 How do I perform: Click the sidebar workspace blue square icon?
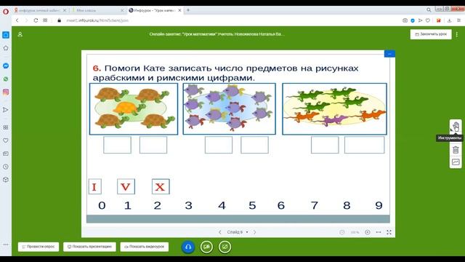pos(6,35)
